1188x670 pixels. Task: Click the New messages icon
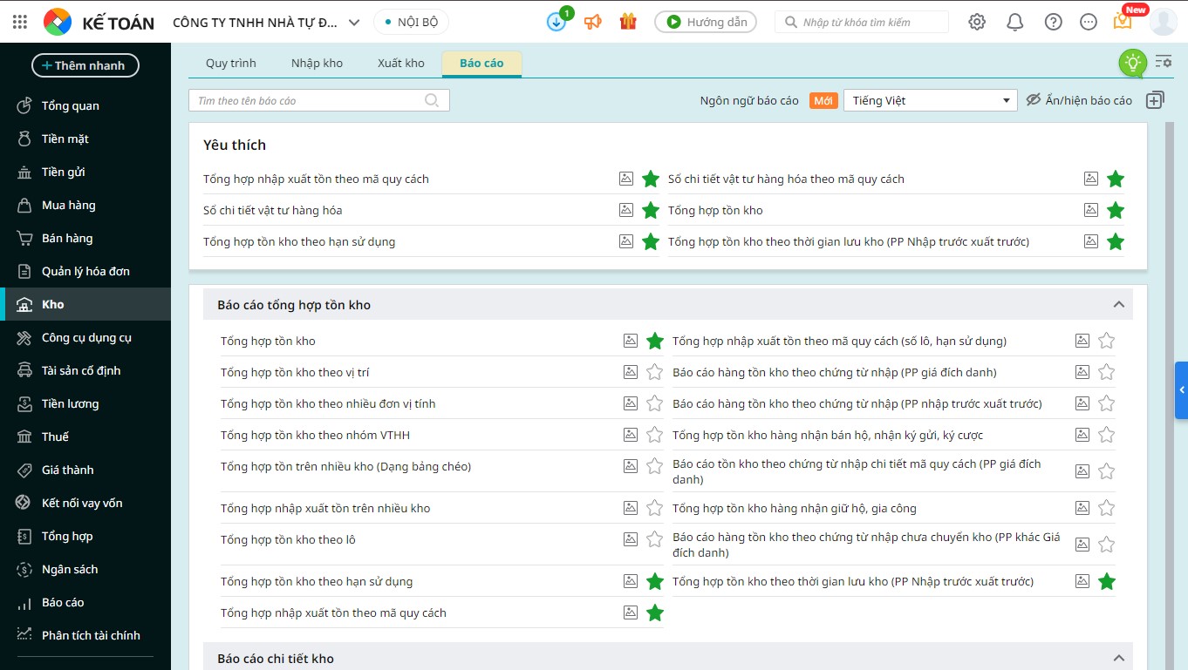(1123, 21)
